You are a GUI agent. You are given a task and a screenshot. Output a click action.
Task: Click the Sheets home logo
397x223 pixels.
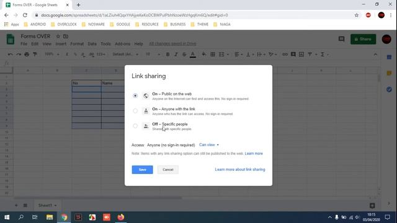[x=11, y=39]
